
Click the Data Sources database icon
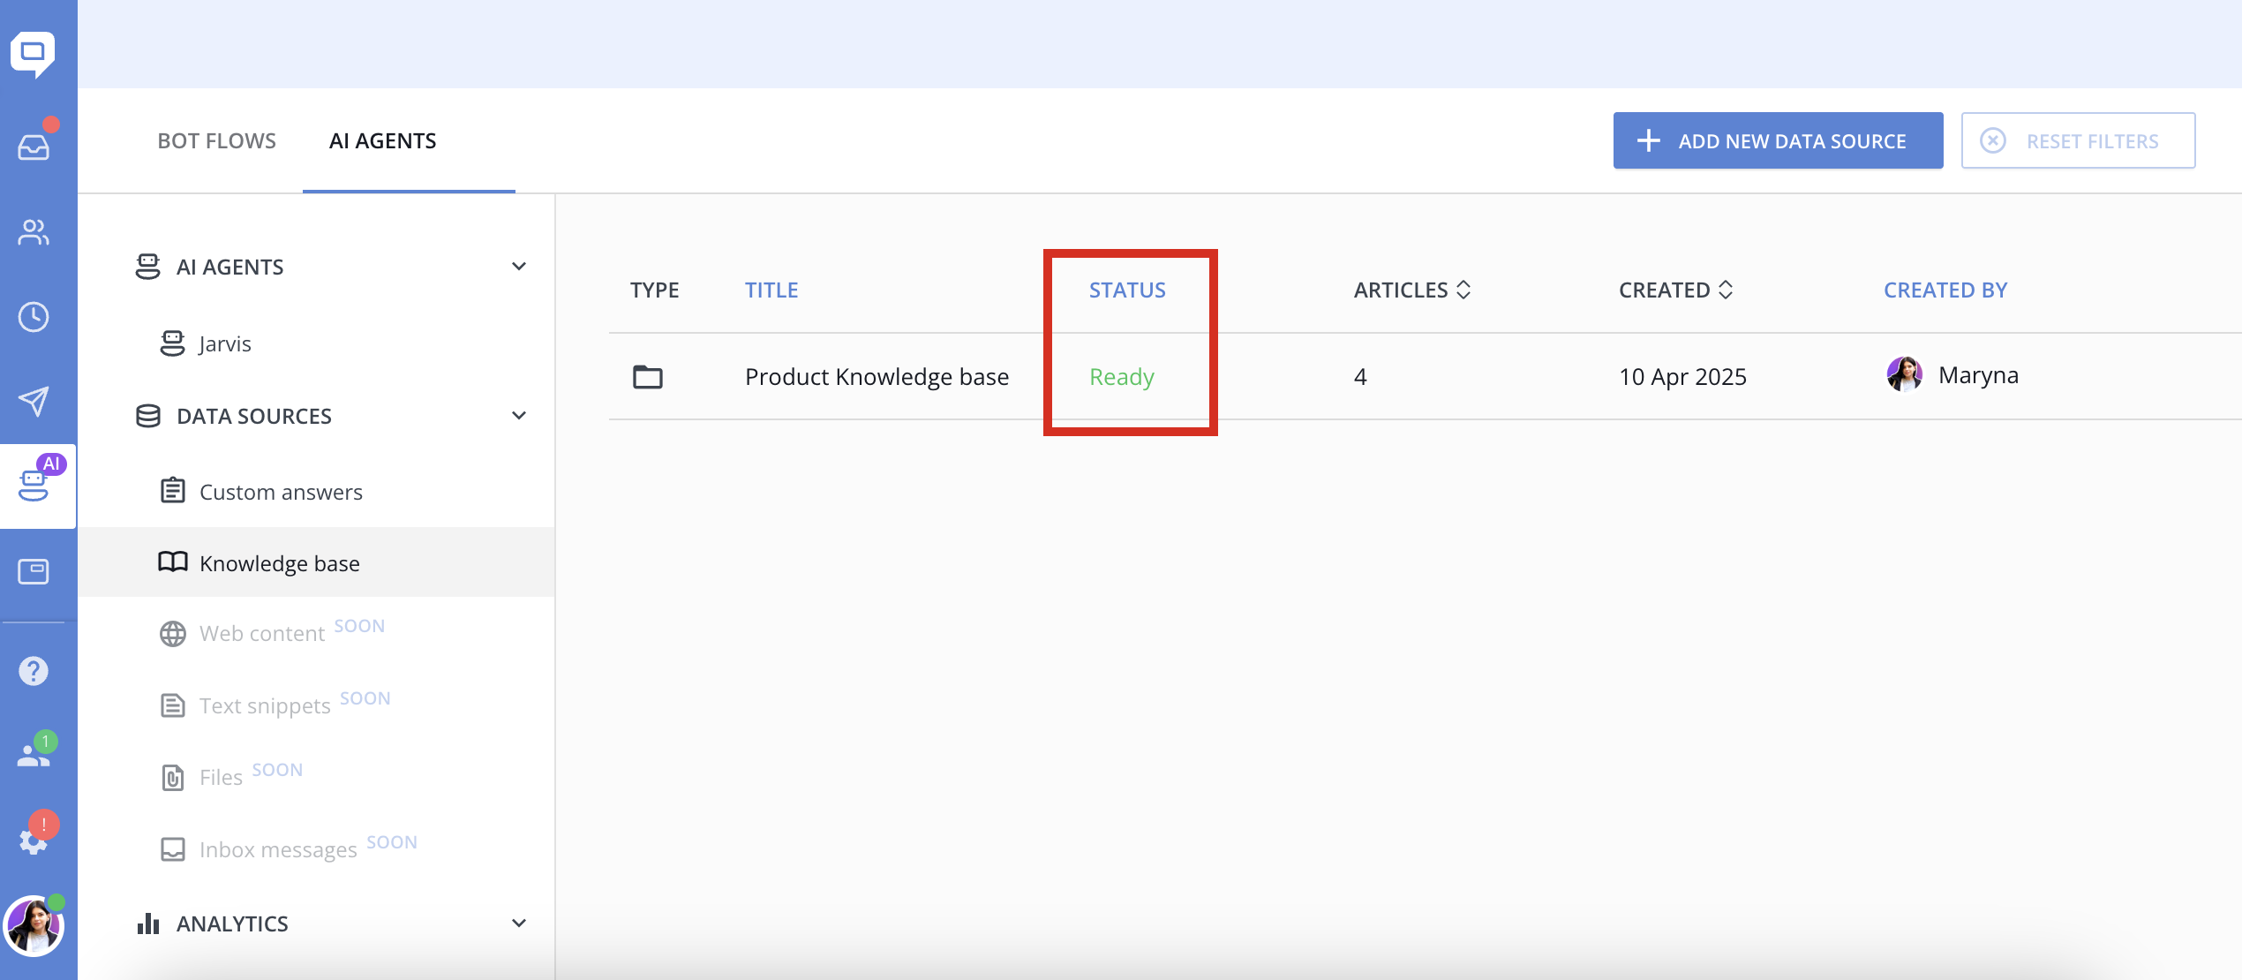[148, 416]
